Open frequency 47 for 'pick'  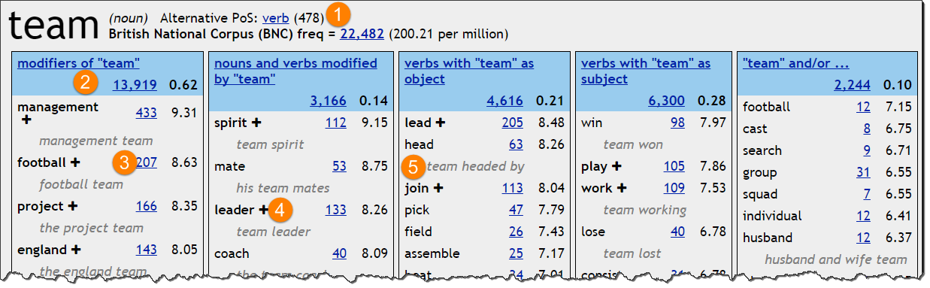pyautogui.click(x=516, y=210)
